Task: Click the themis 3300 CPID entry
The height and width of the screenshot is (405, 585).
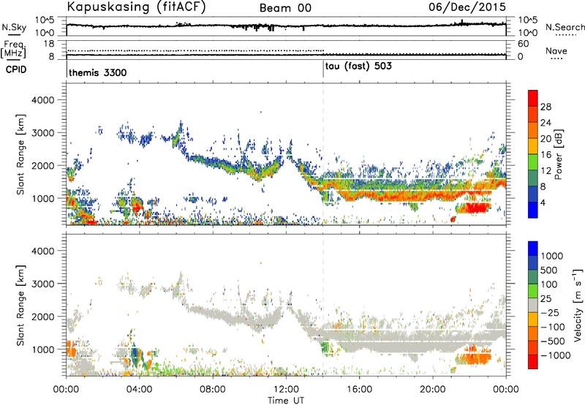Action: [x=98, y=72]
